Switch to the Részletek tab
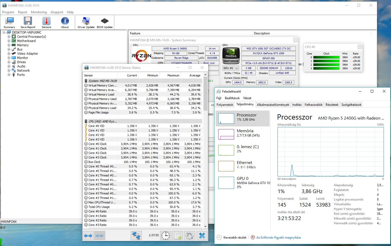391x246 pixels. tap(332, 105)
